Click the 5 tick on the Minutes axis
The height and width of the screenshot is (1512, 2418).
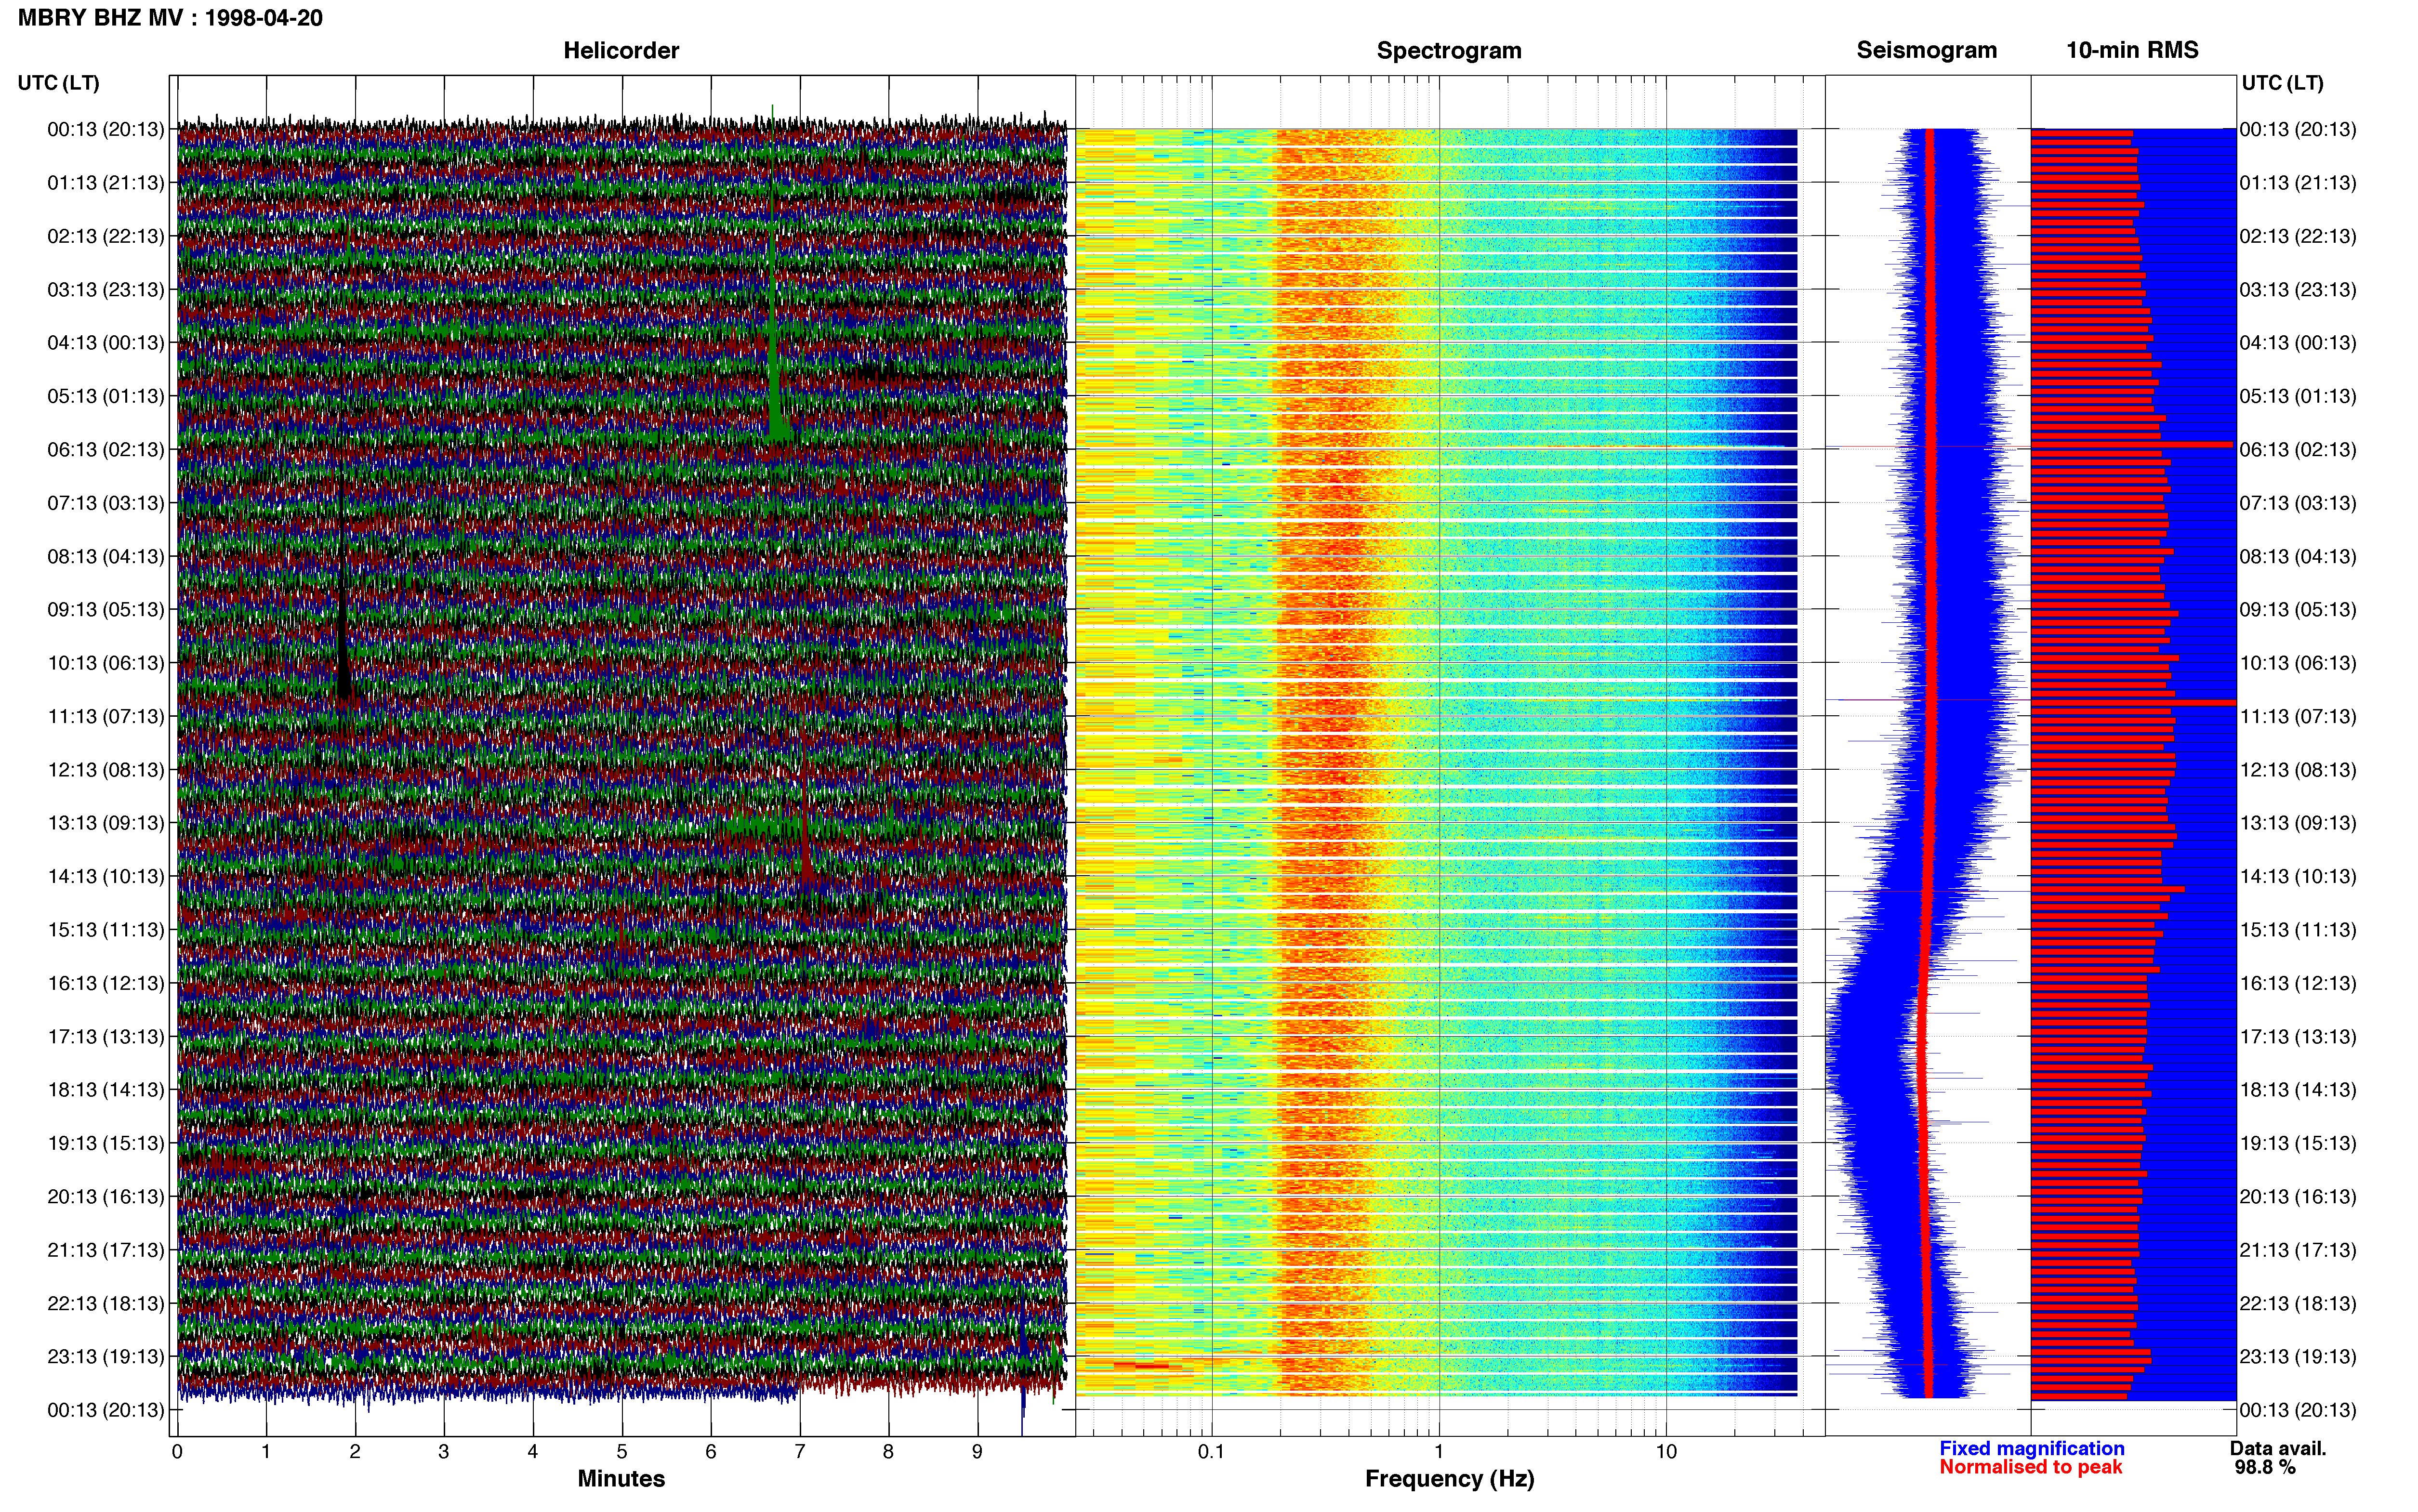[x=622, y=1451]
